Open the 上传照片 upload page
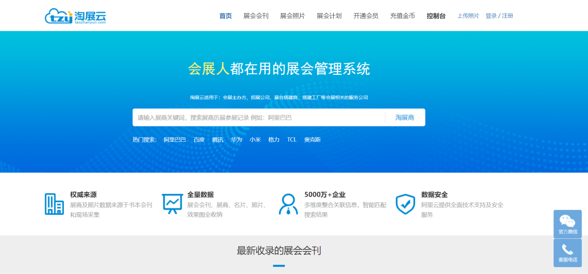The image size is (588, 274). [468, 16]
